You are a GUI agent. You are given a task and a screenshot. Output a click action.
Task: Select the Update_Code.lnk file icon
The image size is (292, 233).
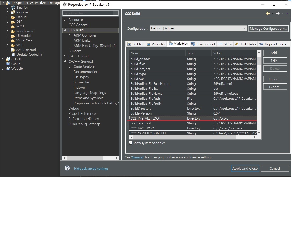coord(13,55)
